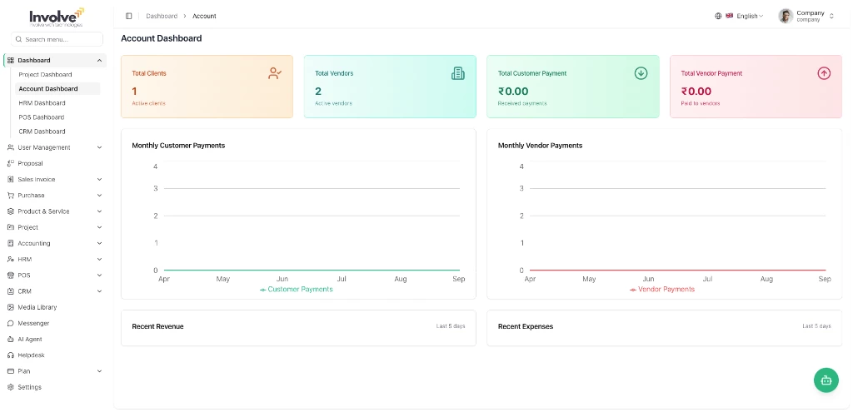Click the Monthly Customer Payments chart title
Viewport: 853px width, 412px height.
(x=178, y=146)
